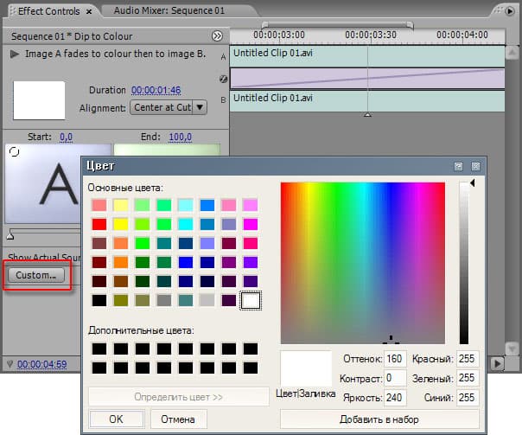
Task: Click the show/hide timeline view chevron icon
Action: click(x=217, y=36)
